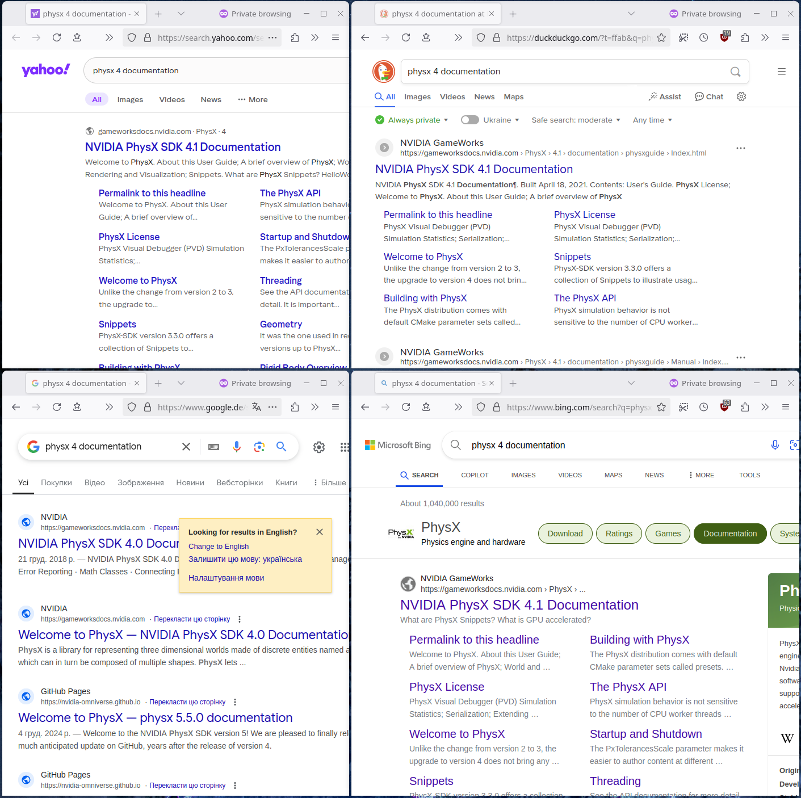The width and height of the screenshot is (801, 798).
Task: Click back arrow in DuckDuckGo window
Action: (365, 37)
